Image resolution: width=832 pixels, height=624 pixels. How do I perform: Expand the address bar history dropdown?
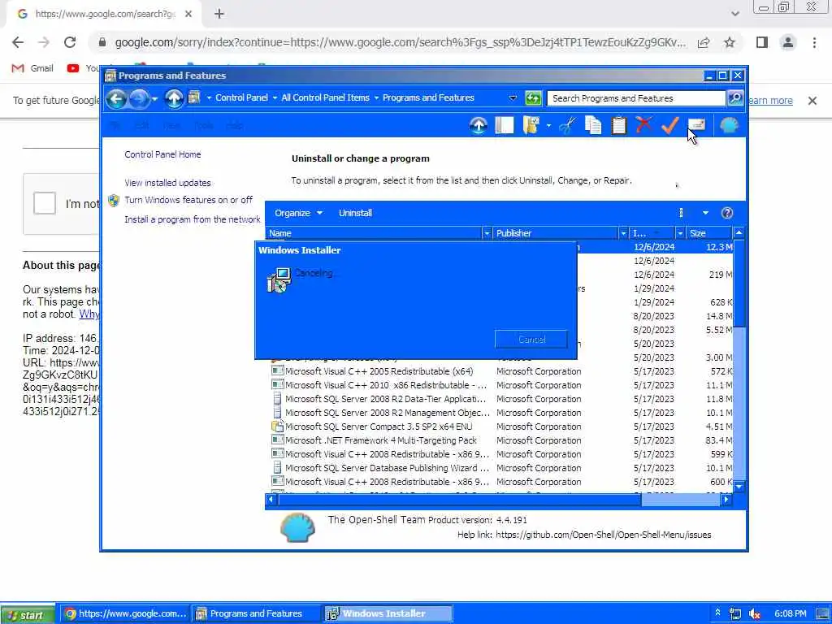(513, 98)
